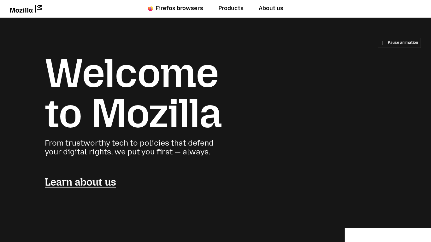Viewport: 431px width, 242px height.
Task: Click the word Welcome in the heading
Action: (x=132, y=73)
